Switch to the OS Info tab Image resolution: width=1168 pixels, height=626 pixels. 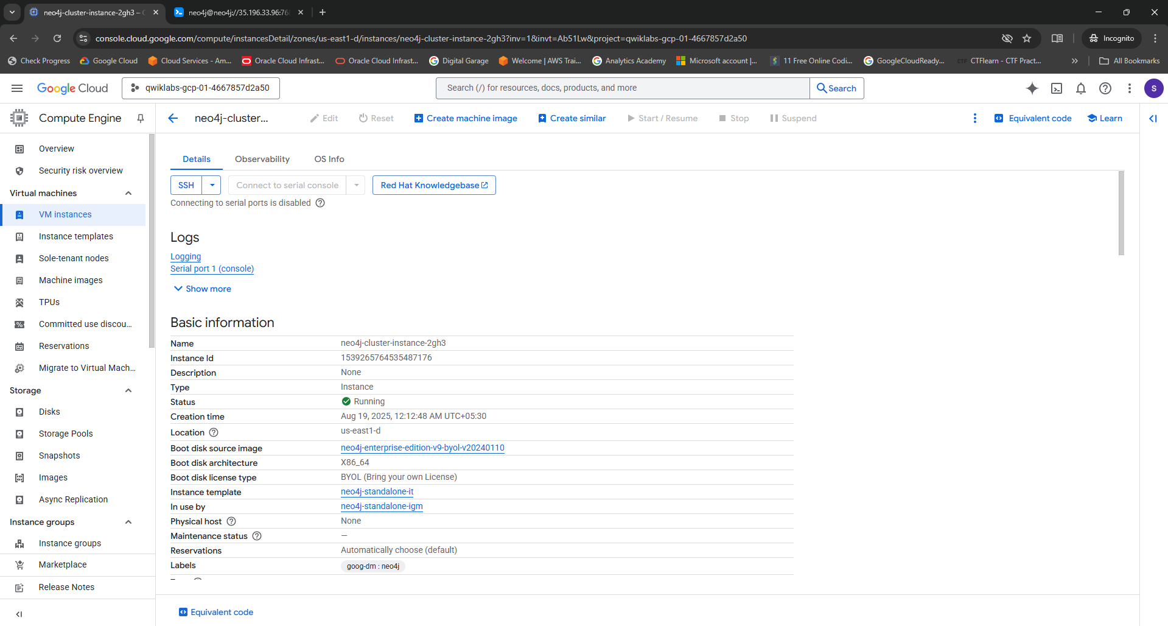point(329,159)
